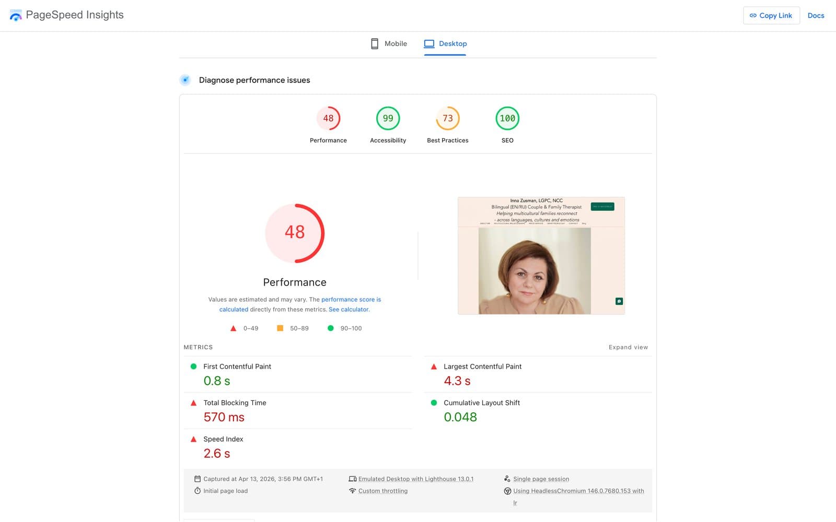Select the Desktop tab
The image size is (836, 522).
pyautogui.click(x=445, y=44)
